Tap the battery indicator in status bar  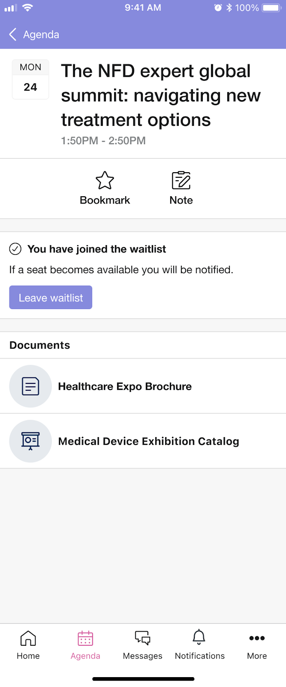(272, 8)
